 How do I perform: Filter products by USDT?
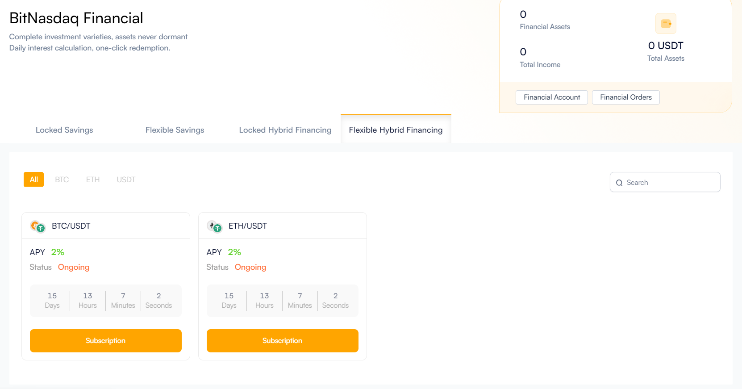(x=126, y=180)
